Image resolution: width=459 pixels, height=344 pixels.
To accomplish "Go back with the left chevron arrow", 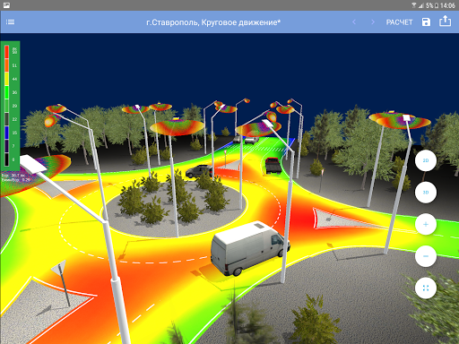I will pos(354,22).
